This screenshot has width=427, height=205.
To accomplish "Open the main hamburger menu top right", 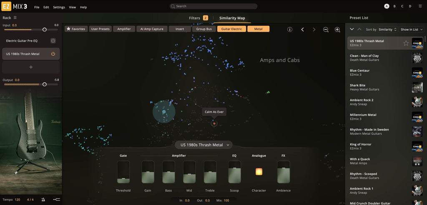I will pos(420,6).
